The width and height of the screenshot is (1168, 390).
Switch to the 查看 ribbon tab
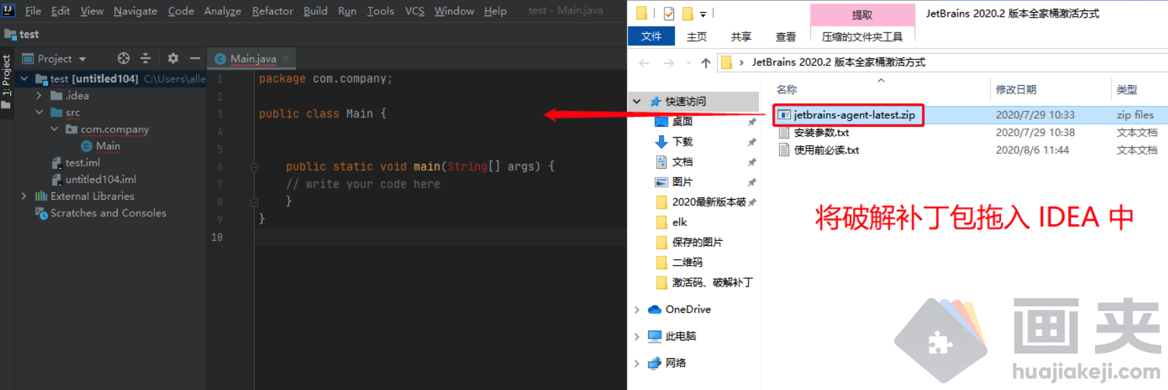tap(785, 36)
